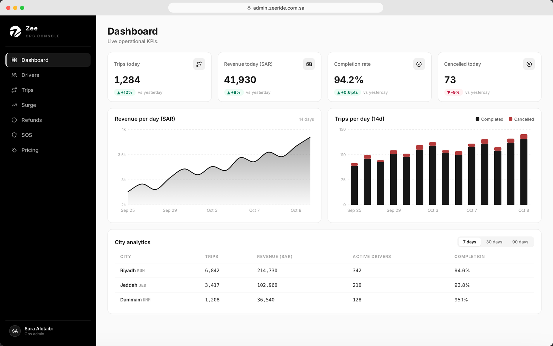The image size is (553, 346).
Task: Click the +8% revenue badge
Action: point(234,92)
